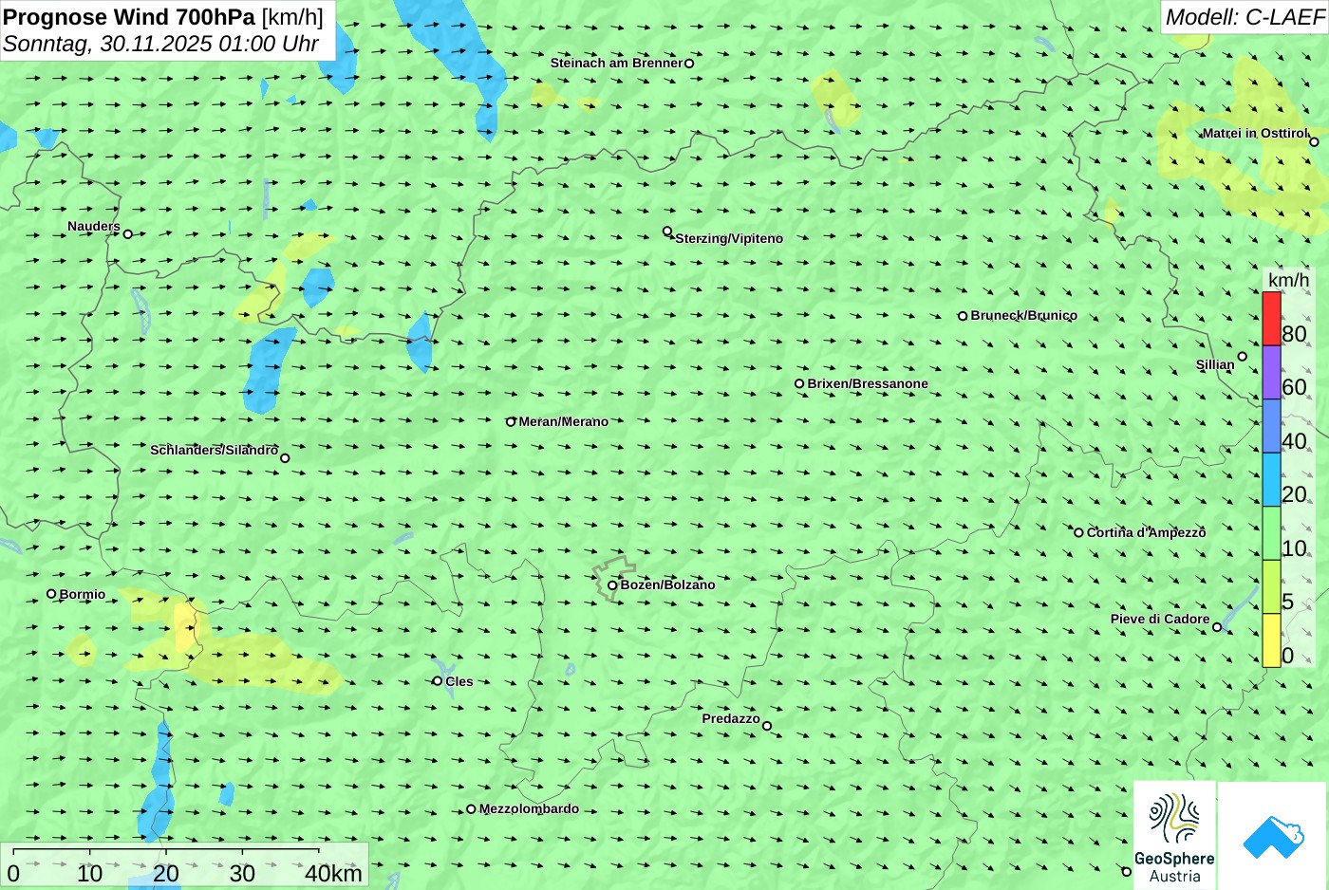Click the Bozen/Bolzano city marker
1329x890 pixels.
(612, 585)
